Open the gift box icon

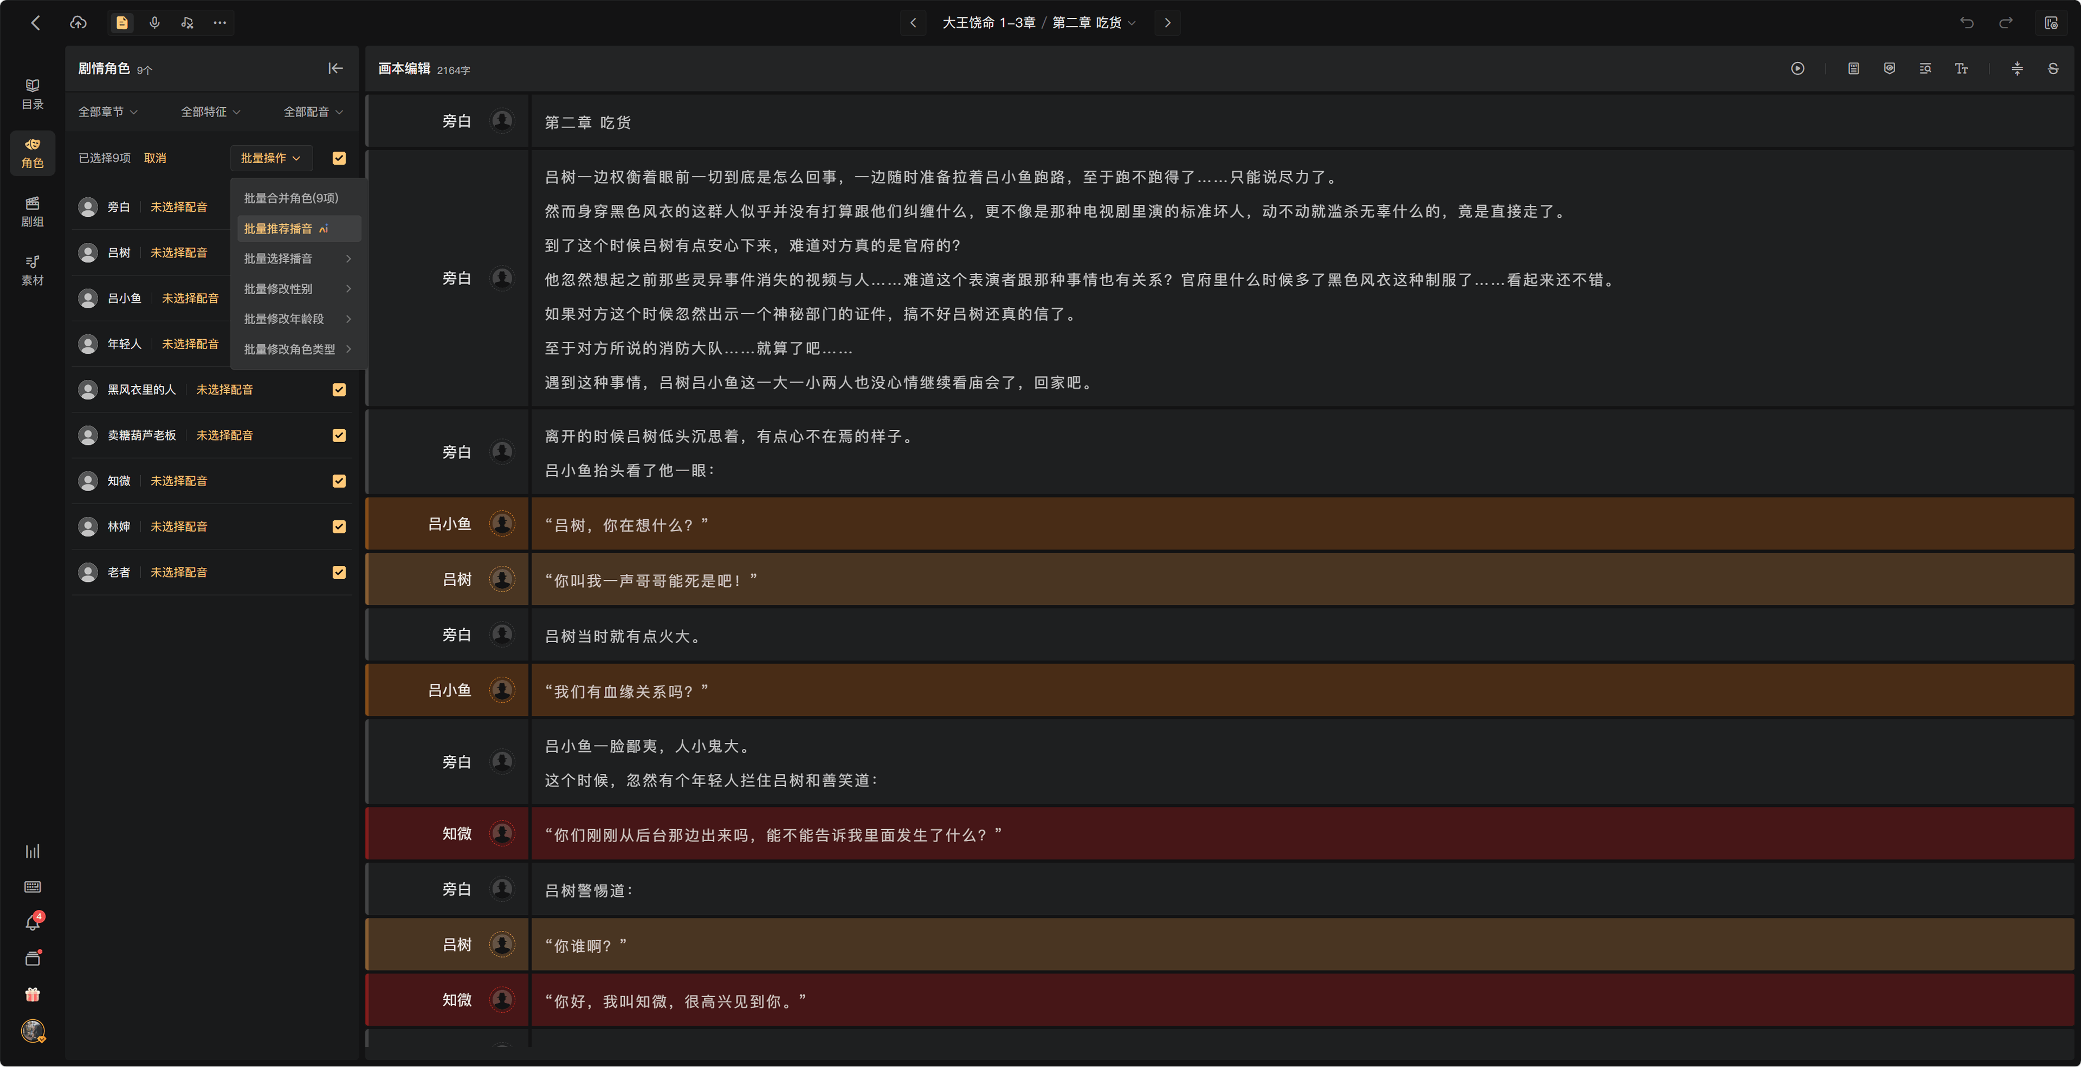(33, 994)
